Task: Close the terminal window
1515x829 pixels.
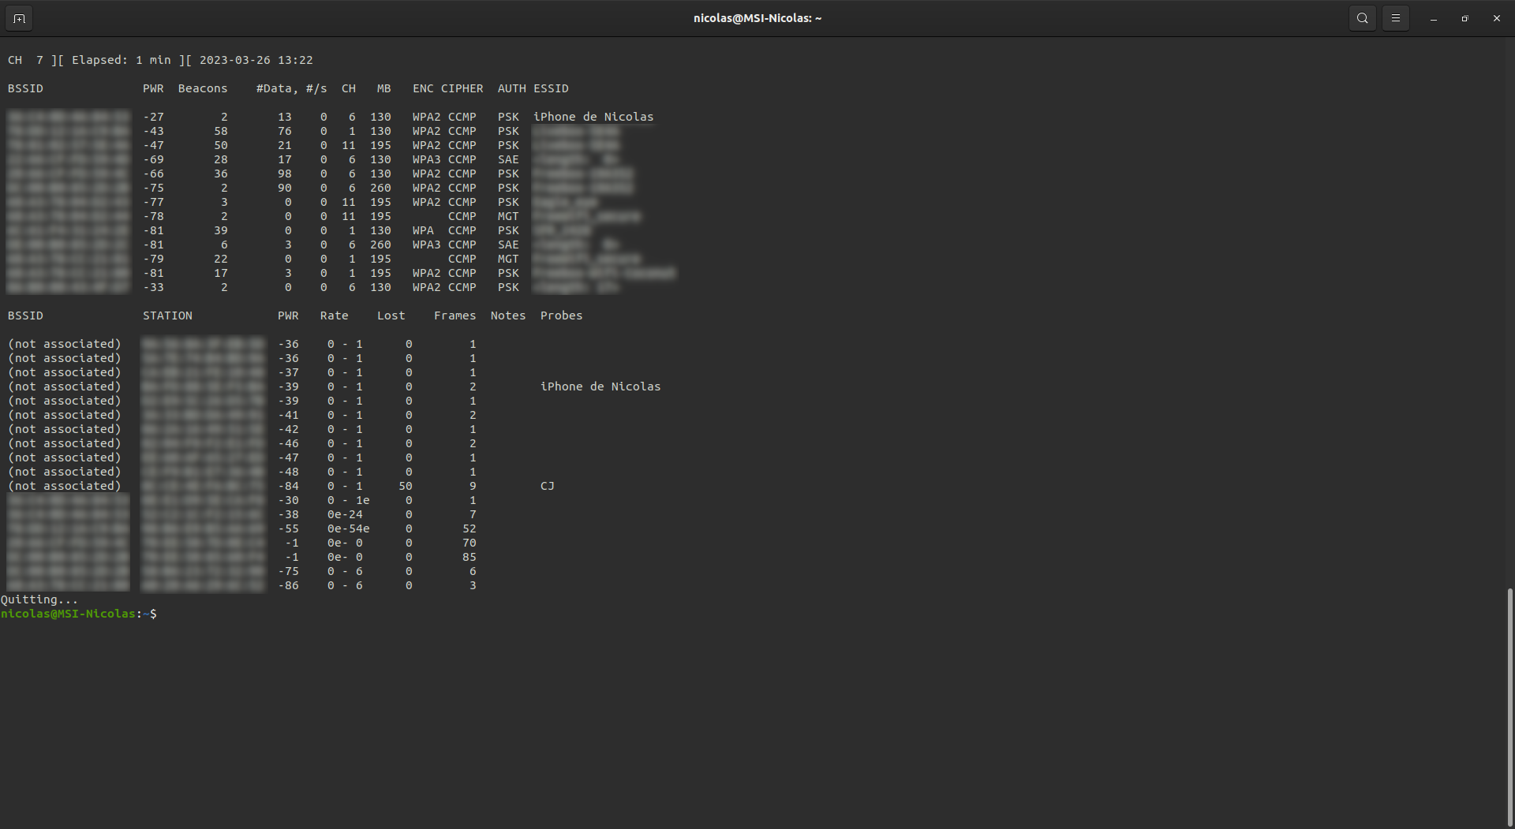Action: [1496, 18]
